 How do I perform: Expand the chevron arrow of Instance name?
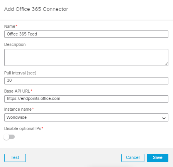click(x=164, y=118)
